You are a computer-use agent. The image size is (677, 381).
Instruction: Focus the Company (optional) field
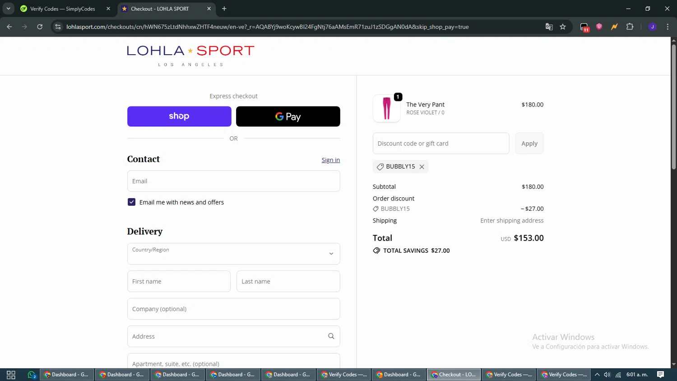coord(233,309)
